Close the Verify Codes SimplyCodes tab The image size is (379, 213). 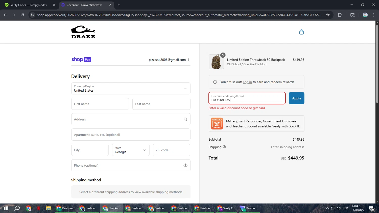pyautogui.click(x=54, y=5)
